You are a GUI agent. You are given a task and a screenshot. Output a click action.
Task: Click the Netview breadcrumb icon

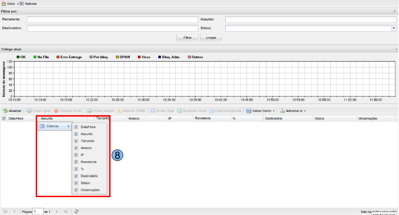[22, 3]
